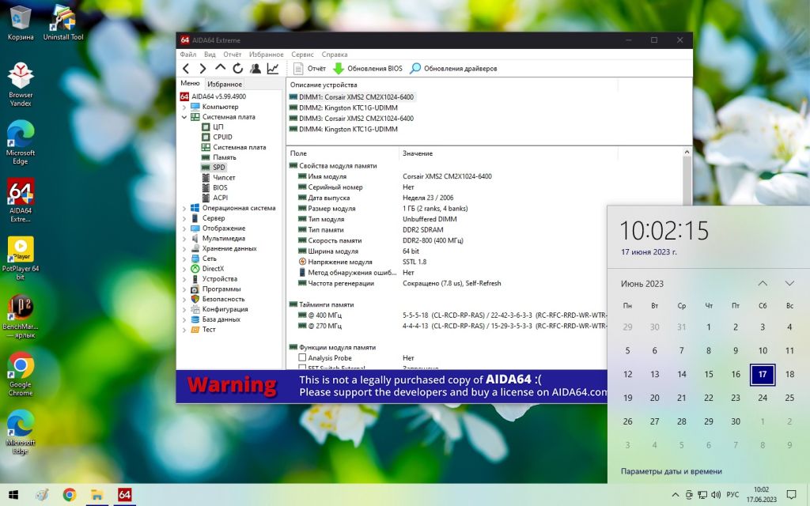Open the Yandex Browser desktop shortcut
The image size is (810, 506).
21,84
